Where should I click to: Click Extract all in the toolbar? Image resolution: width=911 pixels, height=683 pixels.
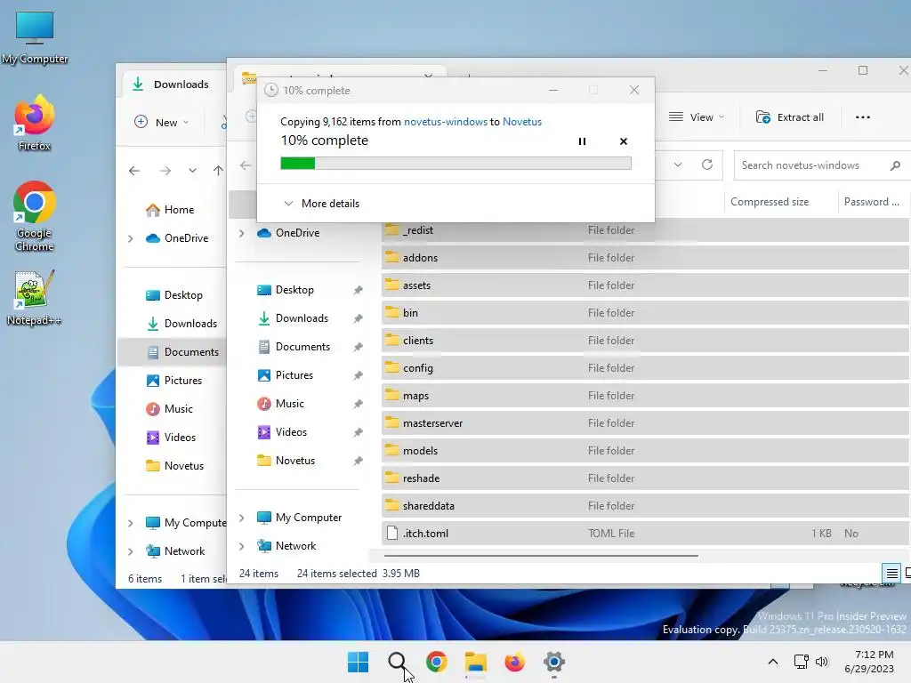(x=790, y=117)
